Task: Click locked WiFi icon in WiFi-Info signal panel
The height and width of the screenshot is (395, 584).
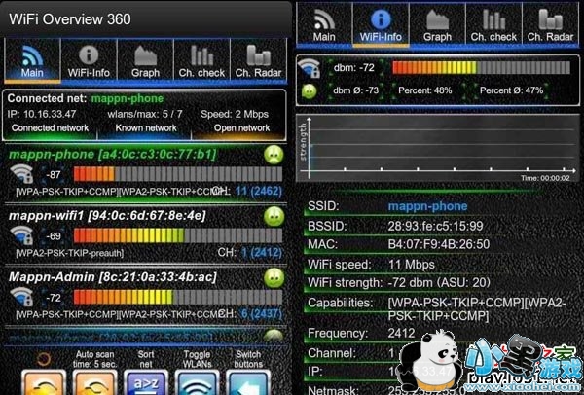Action: coord(310,68)
